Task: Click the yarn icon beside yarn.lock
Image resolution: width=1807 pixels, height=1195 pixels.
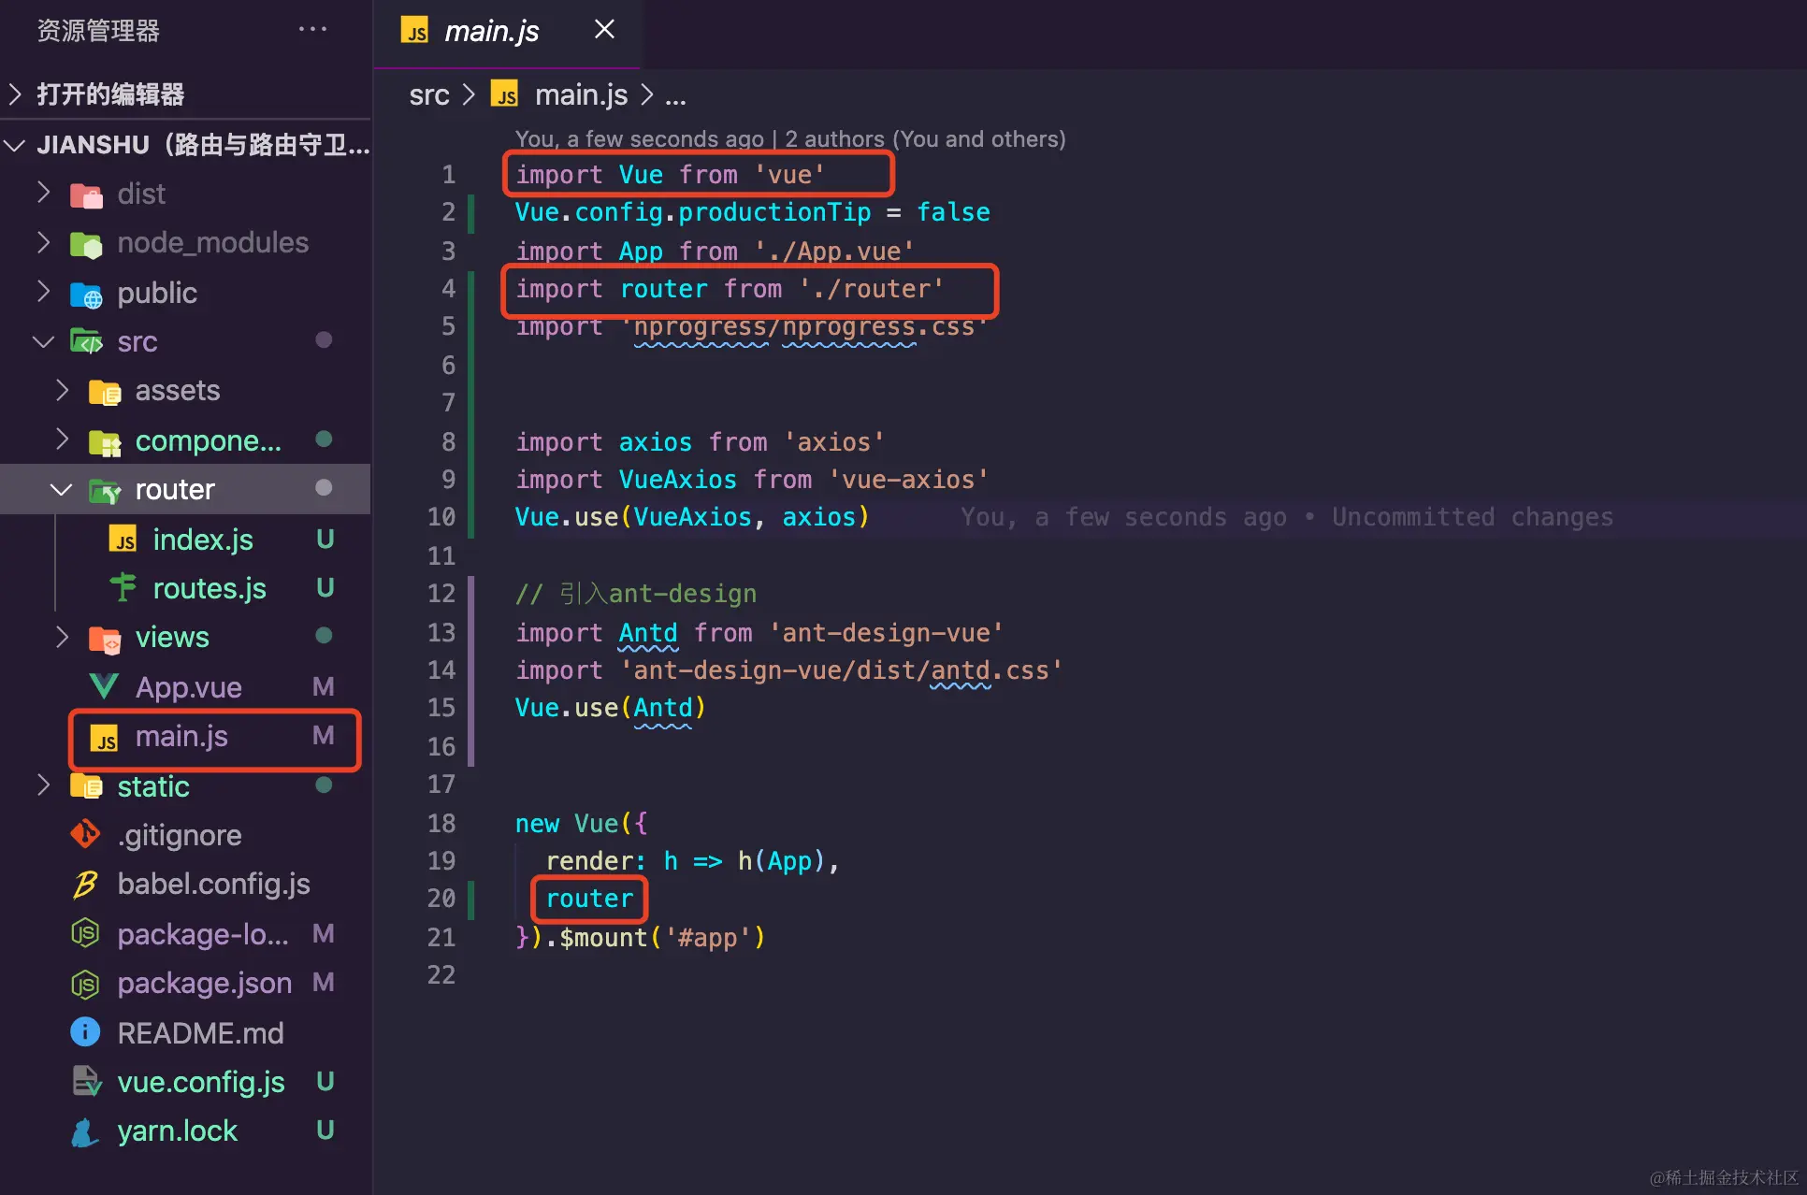Action: click(85, 1131)
